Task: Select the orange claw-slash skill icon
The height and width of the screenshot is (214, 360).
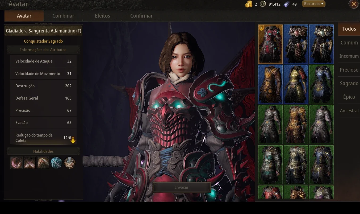Action: tap(43, 163)
